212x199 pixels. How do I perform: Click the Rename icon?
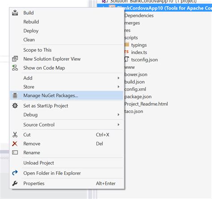pyautogui.click(x=15, y=152)
